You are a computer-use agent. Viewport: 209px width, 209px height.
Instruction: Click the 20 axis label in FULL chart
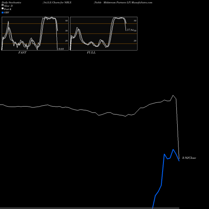click(135, 41)
